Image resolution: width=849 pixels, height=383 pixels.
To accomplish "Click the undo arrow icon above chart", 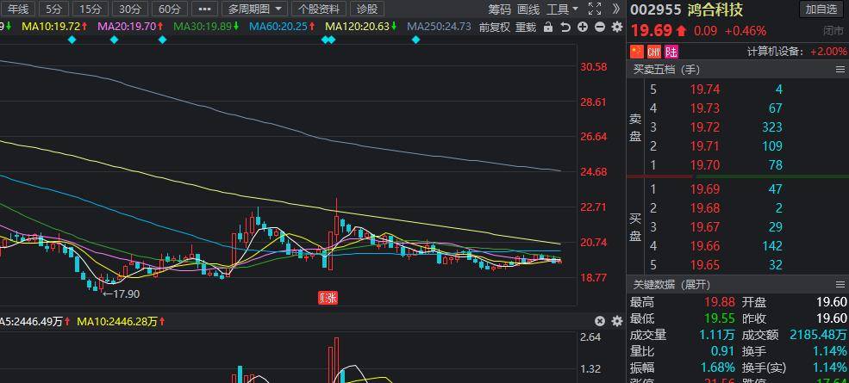I will [x=565, y=27].
